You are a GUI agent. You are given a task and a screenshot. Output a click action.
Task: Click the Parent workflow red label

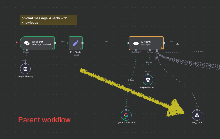pyautogui.click(x=44, y=120)
